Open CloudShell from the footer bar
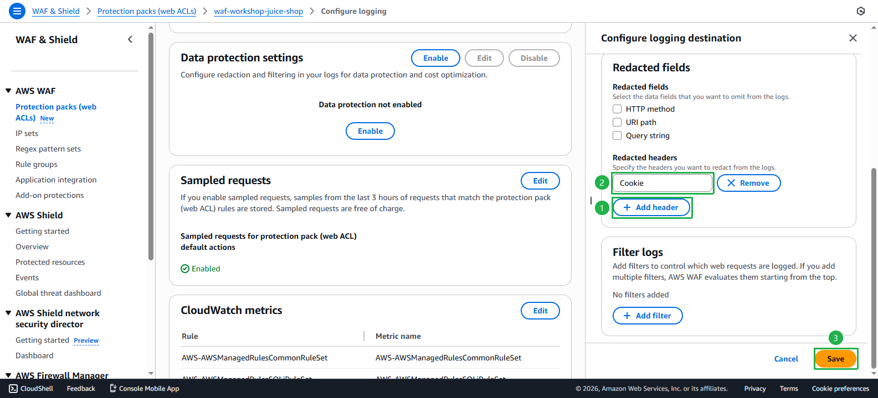878x398 pixels. click(32, 389)
